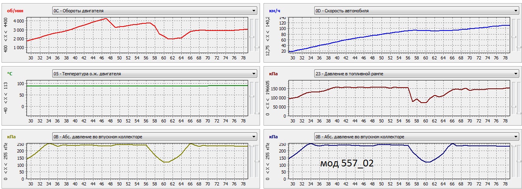Image resolution: width=522 pixels, height=189 pixels.
Task: Click the inner vertical slider beside the coolant temperature chart
Action: click(252, 98)
